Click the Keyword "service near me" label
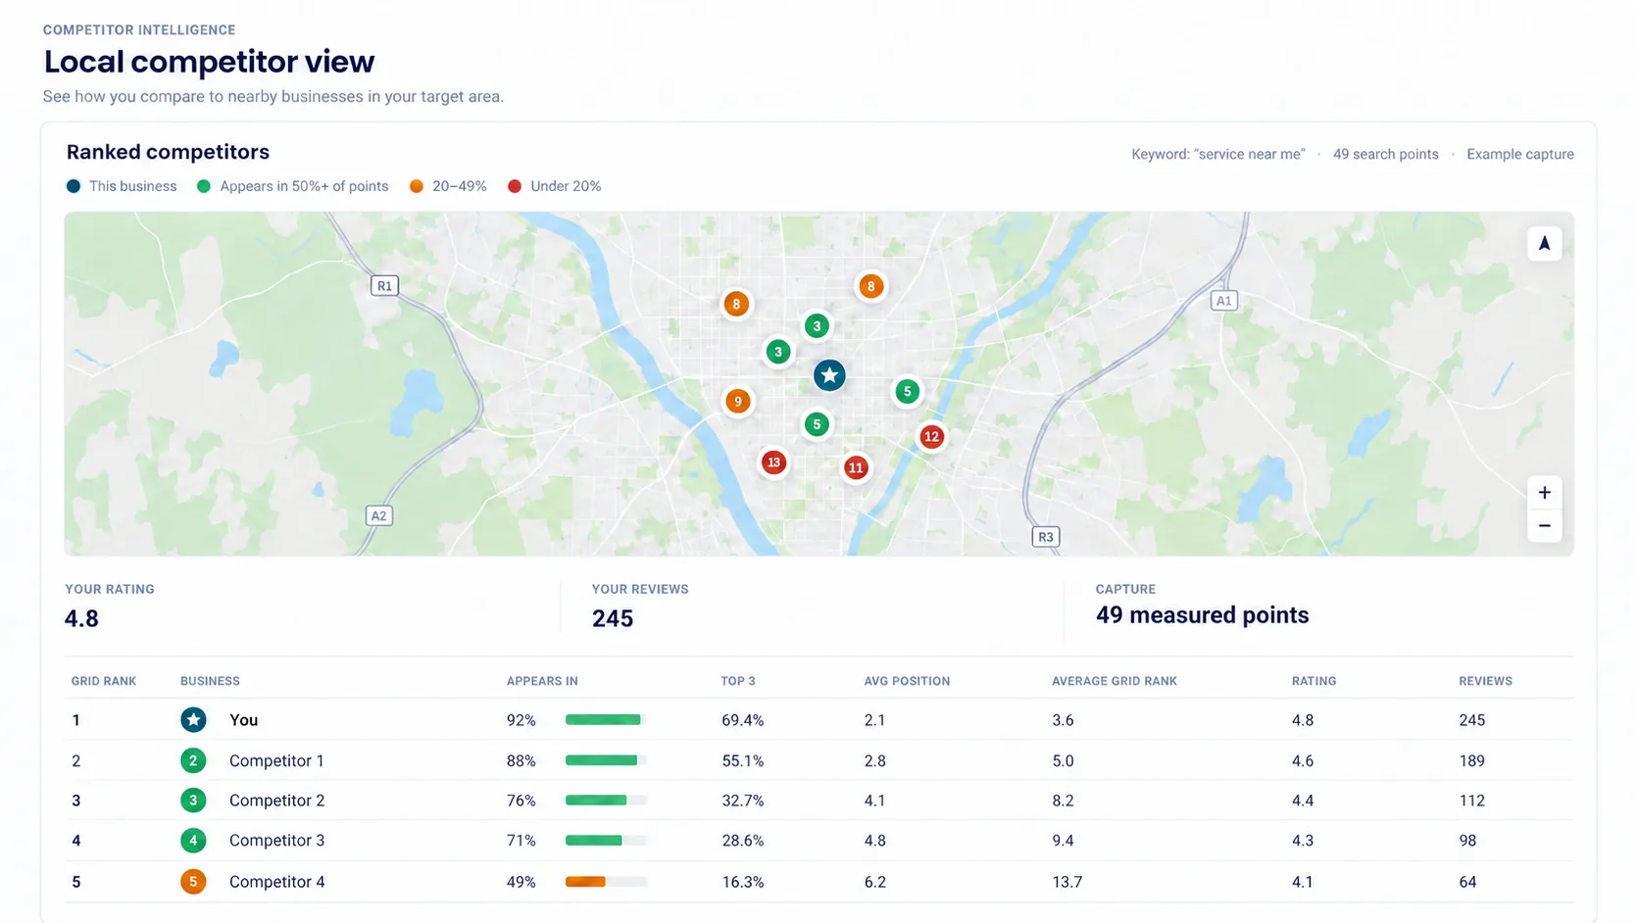The image size is (1637, 923). click(1218, 155)
